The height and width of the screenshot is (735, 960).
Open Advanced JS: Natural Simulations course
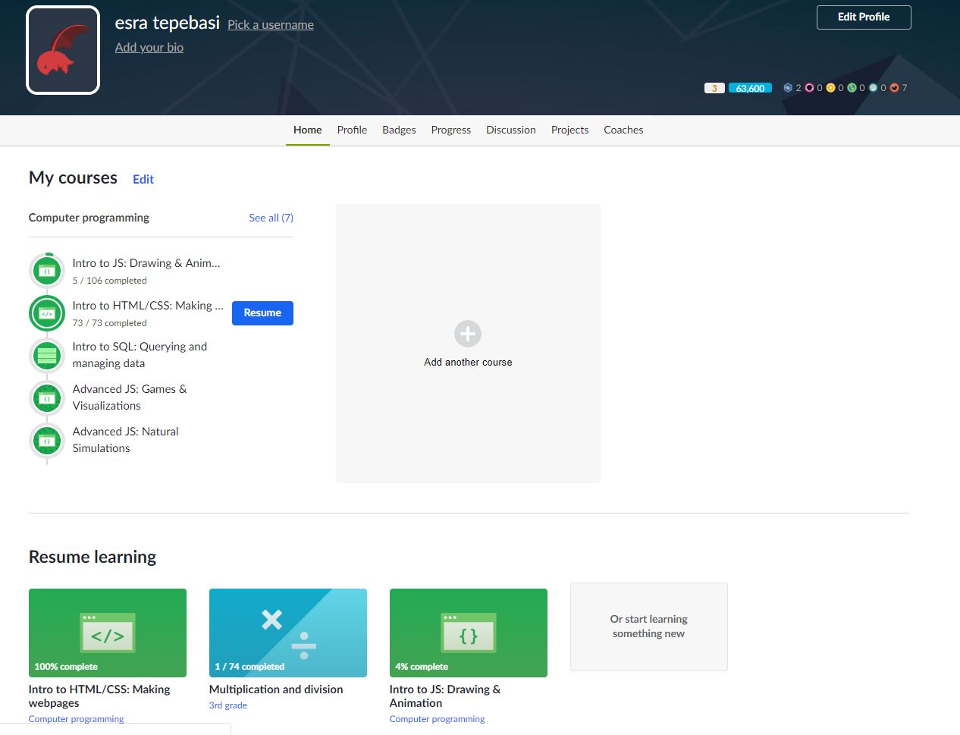coord(126,440)
